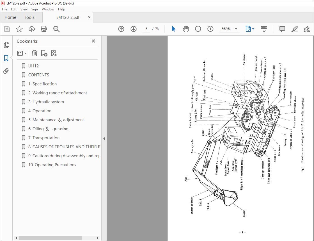The height and width of the screenshot is (241, 314).
Task: Select the Bookmarks panel icon
Action: point(6,58)
